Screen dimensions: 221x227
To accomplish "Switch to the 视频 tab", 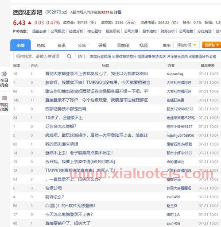I will (143, 46).
